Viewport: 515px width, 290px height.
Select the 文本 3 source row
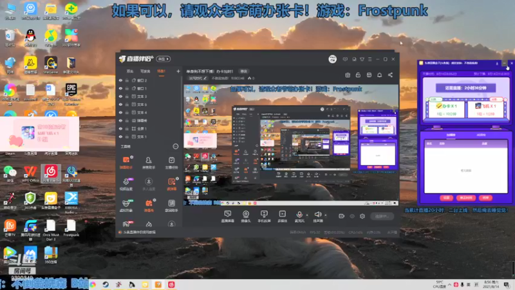[149, 96]
